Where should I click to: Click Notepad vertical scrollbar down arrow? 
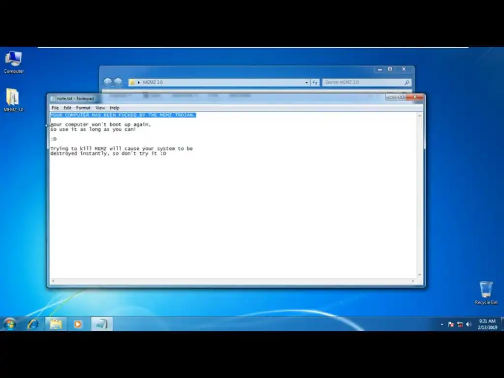tap(419, 275)
